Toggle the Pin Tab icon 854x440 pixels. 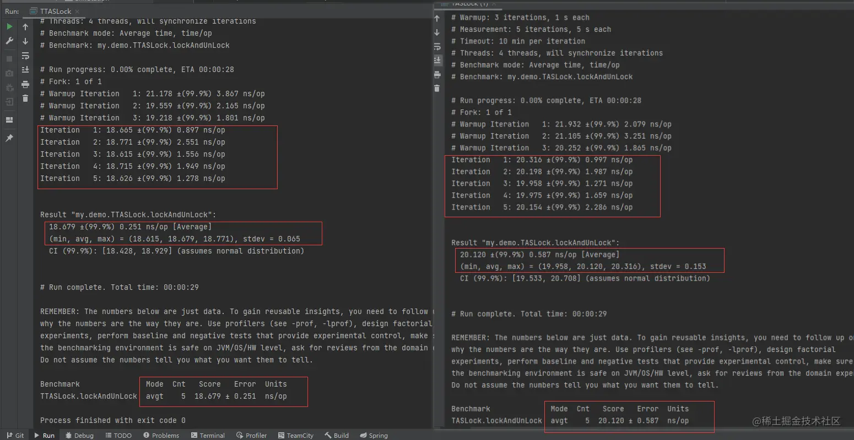pos(9,138)
